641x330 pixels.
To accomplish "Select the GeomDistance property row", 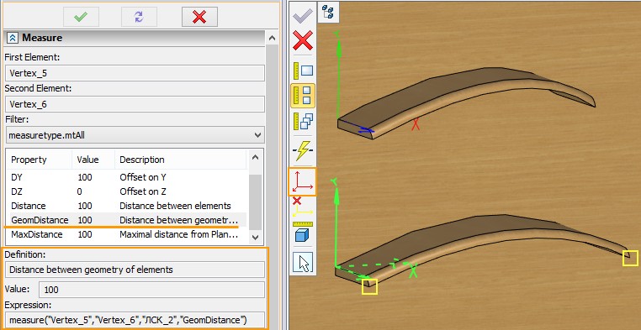I will (x=128, y=220).
